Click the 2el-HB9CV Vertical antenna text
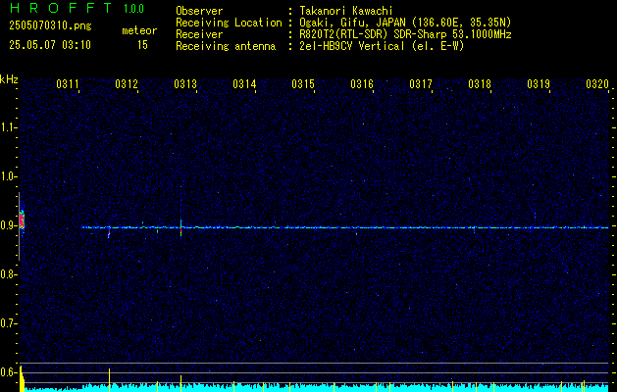Viewport: 617px width, 392px height. tap(382, 46)
